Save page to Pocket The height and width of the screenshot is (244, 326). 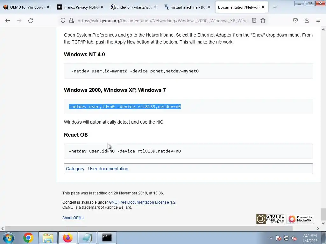(295, 20)
